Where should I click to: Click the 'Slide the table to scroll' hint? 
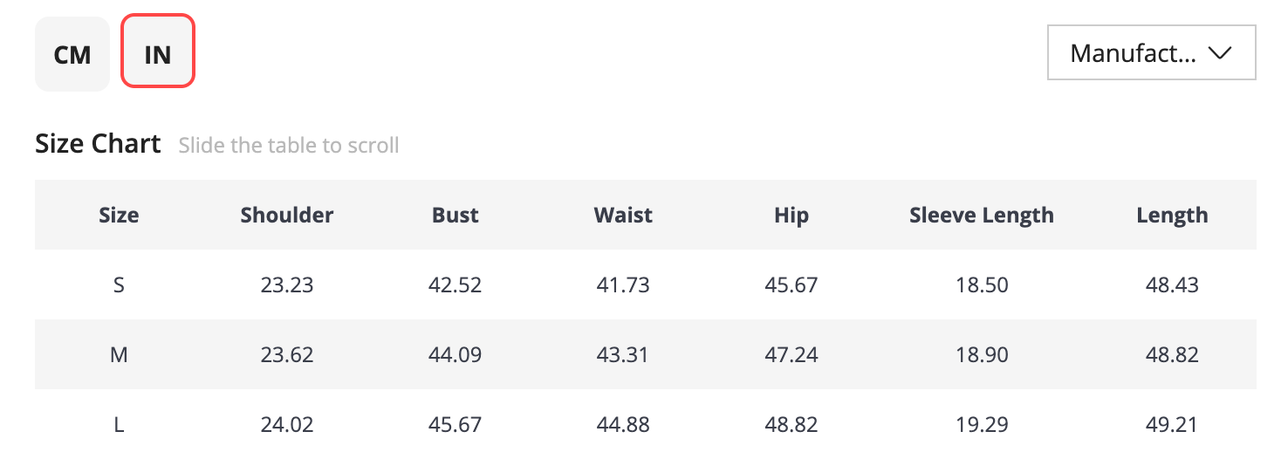click(x=289, y=145)
